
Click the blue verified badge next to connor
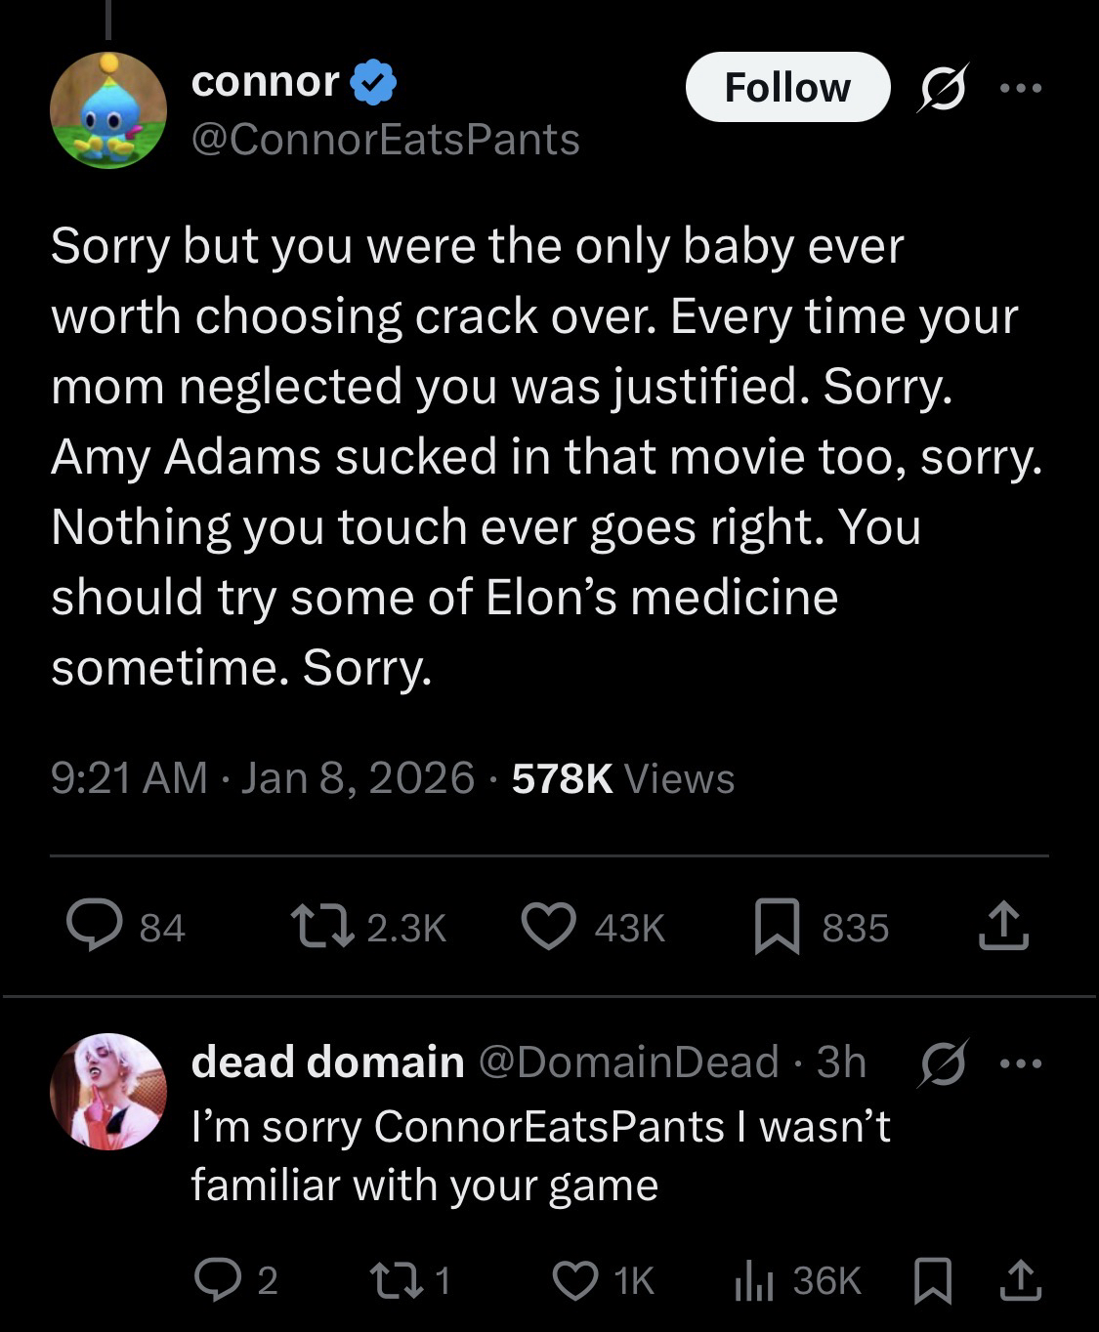point(374,82)
